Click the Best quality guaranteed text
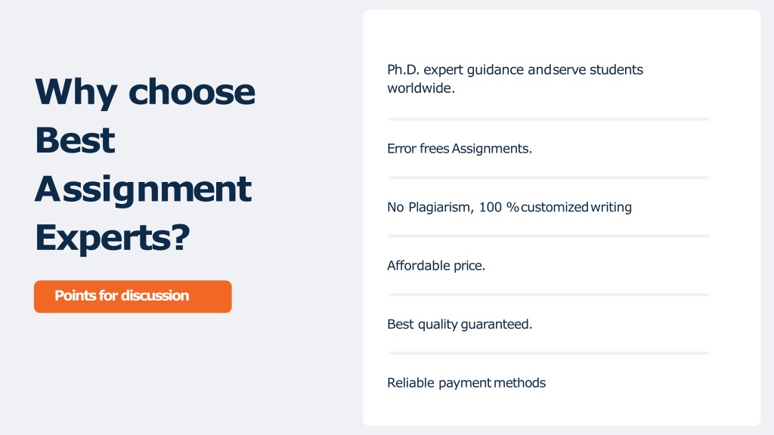 460,325
